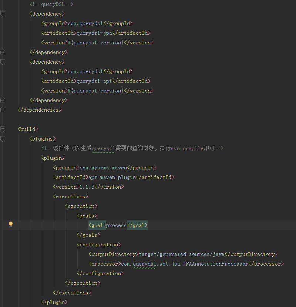This screenshot has width=296, height=307.
Task: Click the JPAAnnotationProcessor class name
Action: [215, 264]
